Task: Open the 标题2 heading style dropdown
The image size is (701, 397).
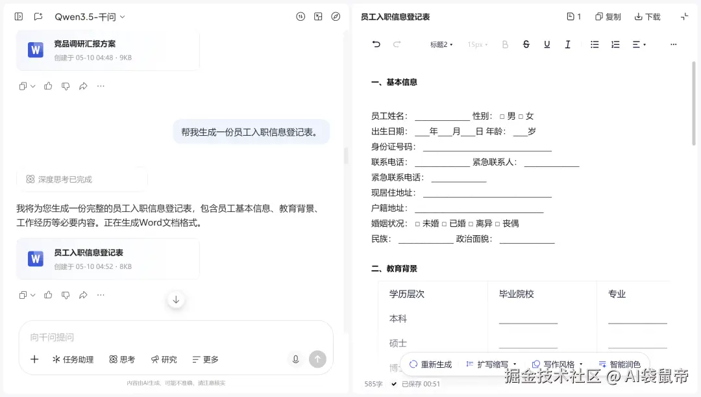Action: (x=441, y=44)
